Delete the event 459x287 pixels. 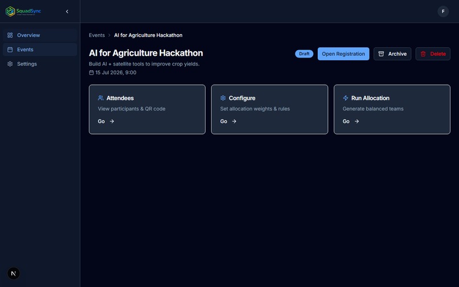(x=433, y=54)
